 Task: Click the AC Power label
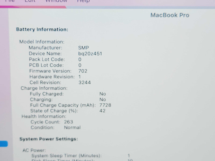tap(34, 150)
